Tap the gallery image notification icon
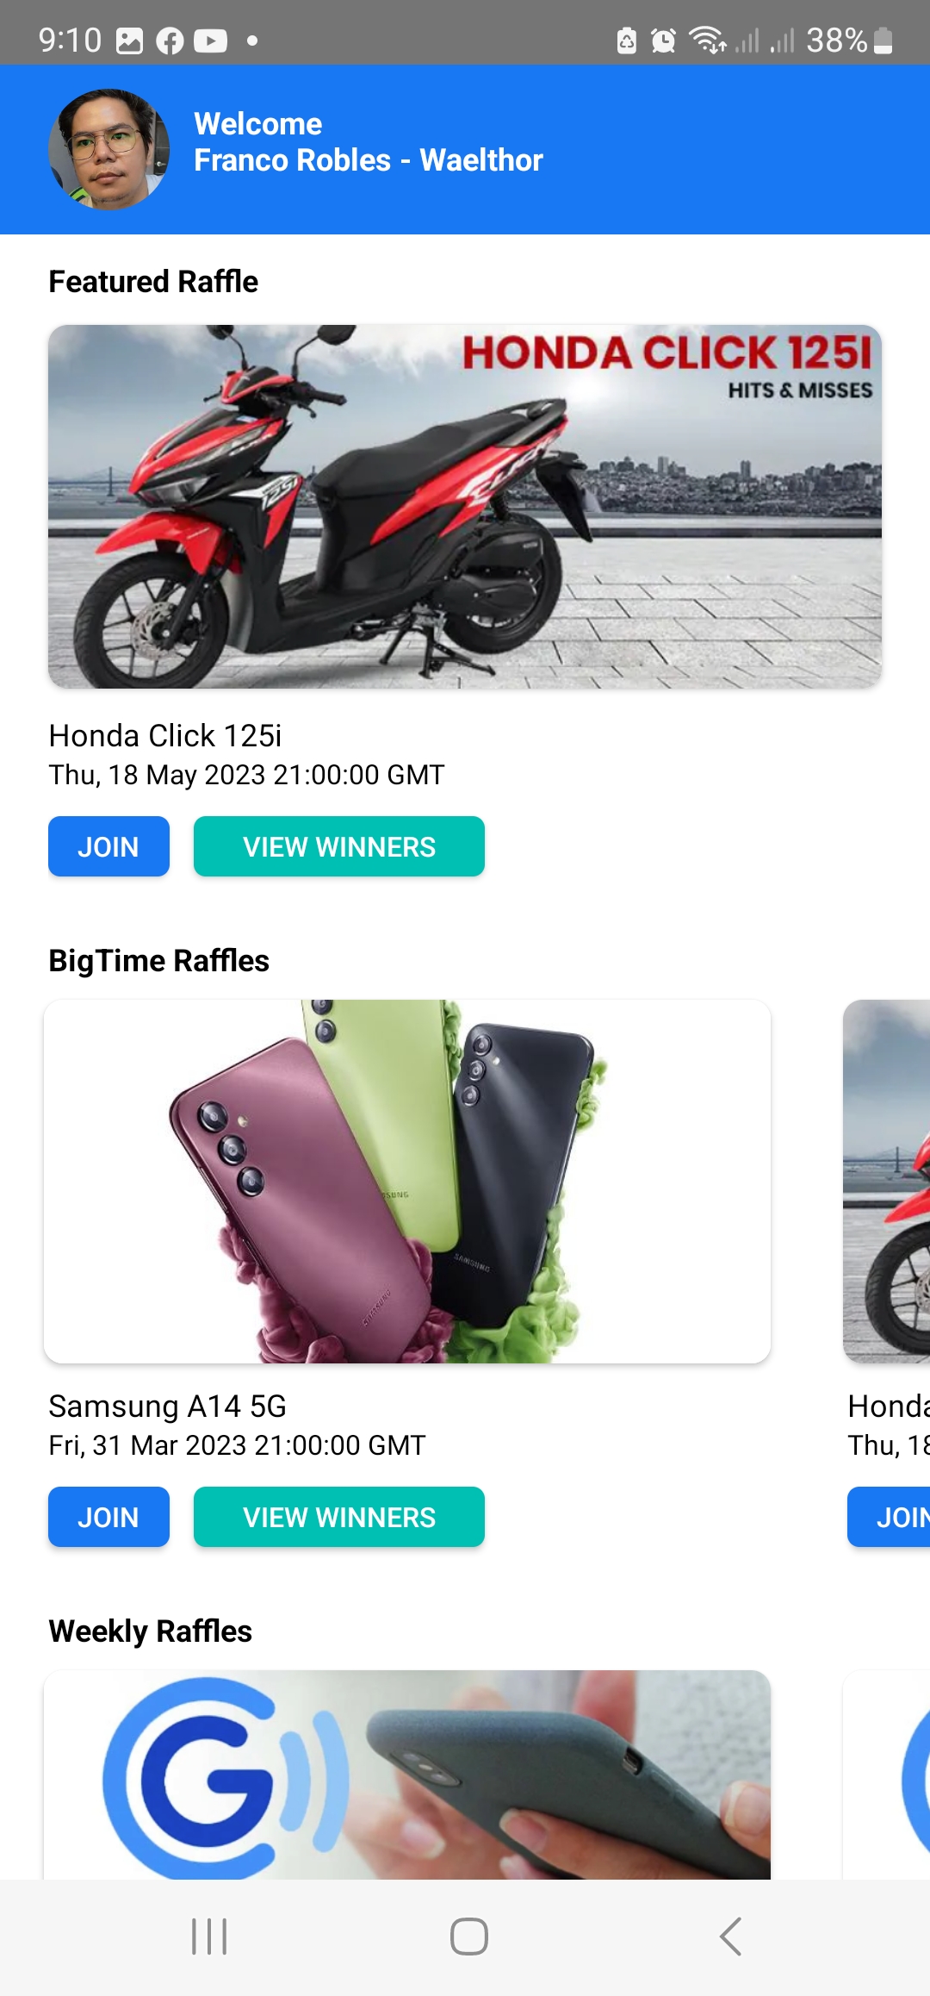The image size is (930, 1996). pos(129,41)
